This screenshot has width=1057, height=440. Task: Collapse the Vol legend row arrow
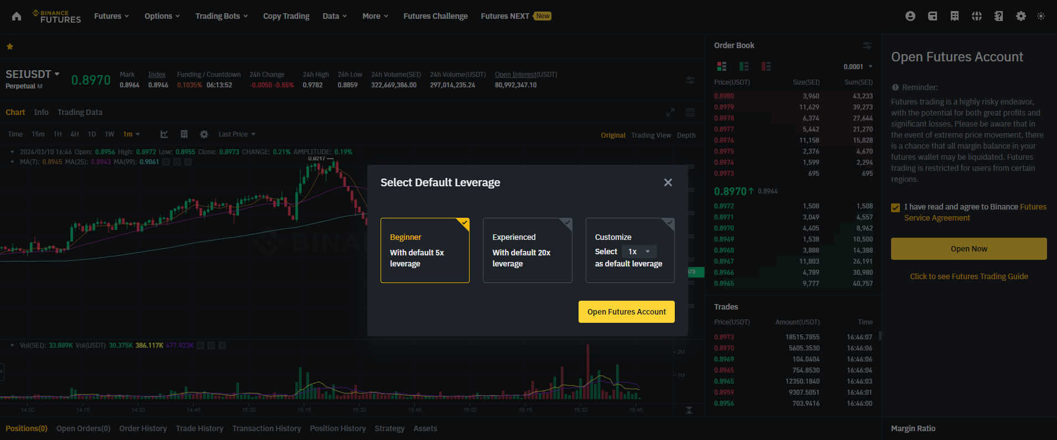(x=12, y=345)
